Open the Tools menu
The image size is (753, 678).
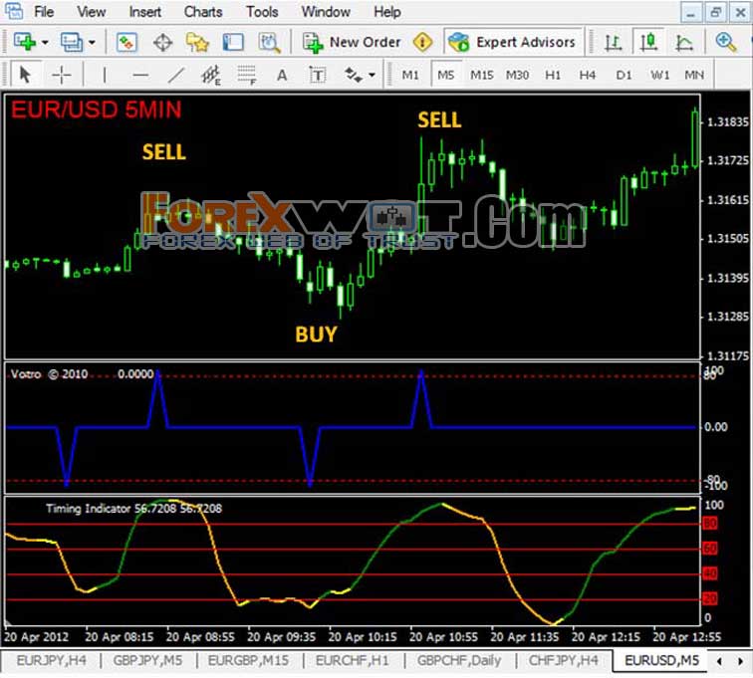[x=262, y=12]
